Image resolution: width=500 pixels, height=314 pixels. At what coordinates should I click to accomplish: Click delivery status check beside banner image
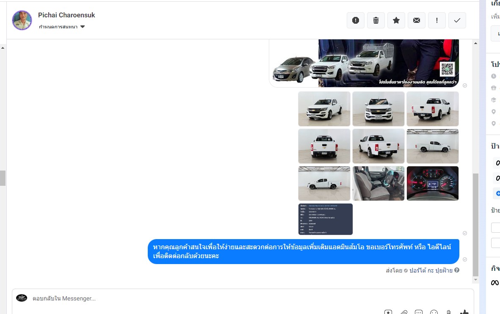click(x=465, y=85)
